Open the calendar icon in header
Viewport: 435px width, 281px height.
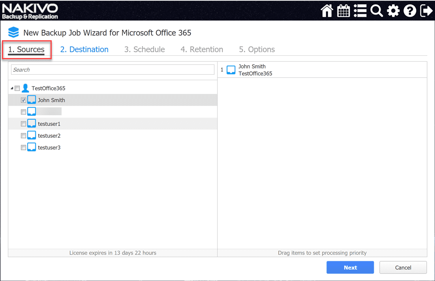pyautogui.click(x=343, y=11)
